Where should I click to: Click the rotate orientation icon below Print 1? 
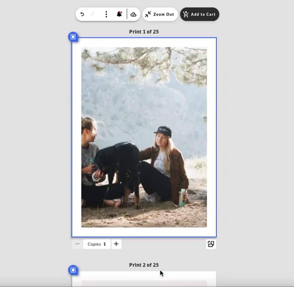click(211, 244)
